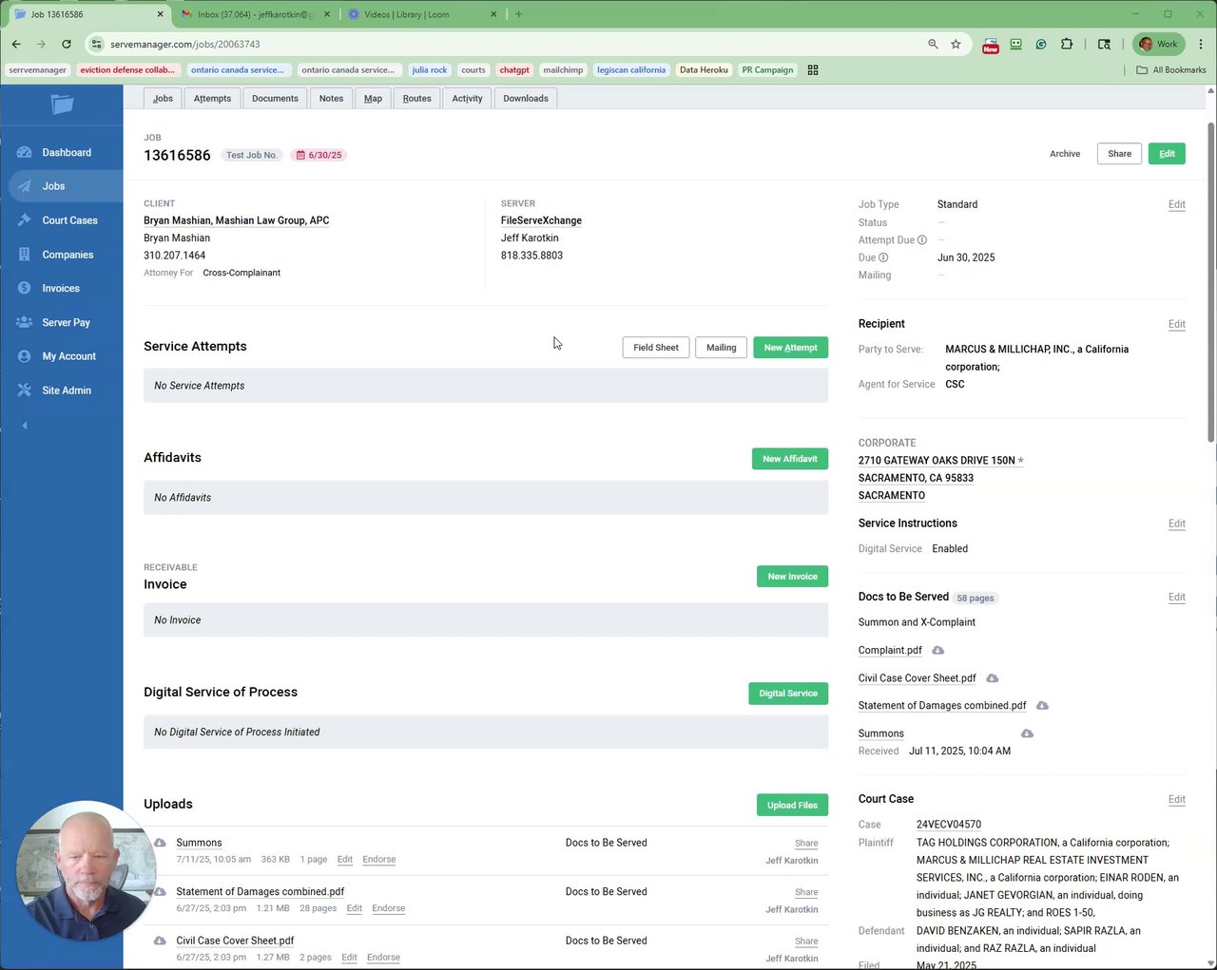Click cloud icon left of Summons upload
Screen dimensions: 1217x970
pos(160,843)
